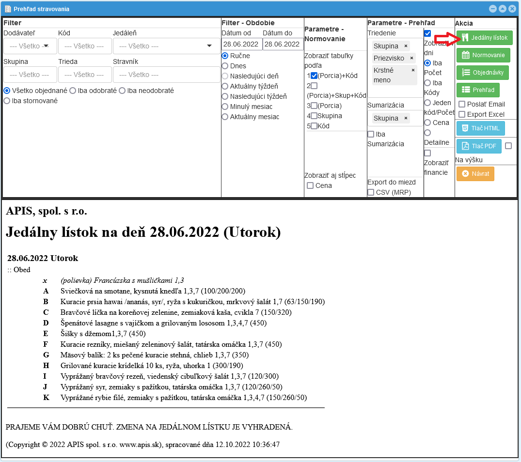
Task: Expand the Dodávateľ dropdown
Action: [29, 45]
